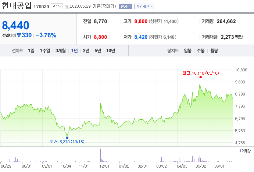The height and width of the screenshot is (172, 254).
Task: Click the 거래량 value 264,662
Action: [226, 21]
